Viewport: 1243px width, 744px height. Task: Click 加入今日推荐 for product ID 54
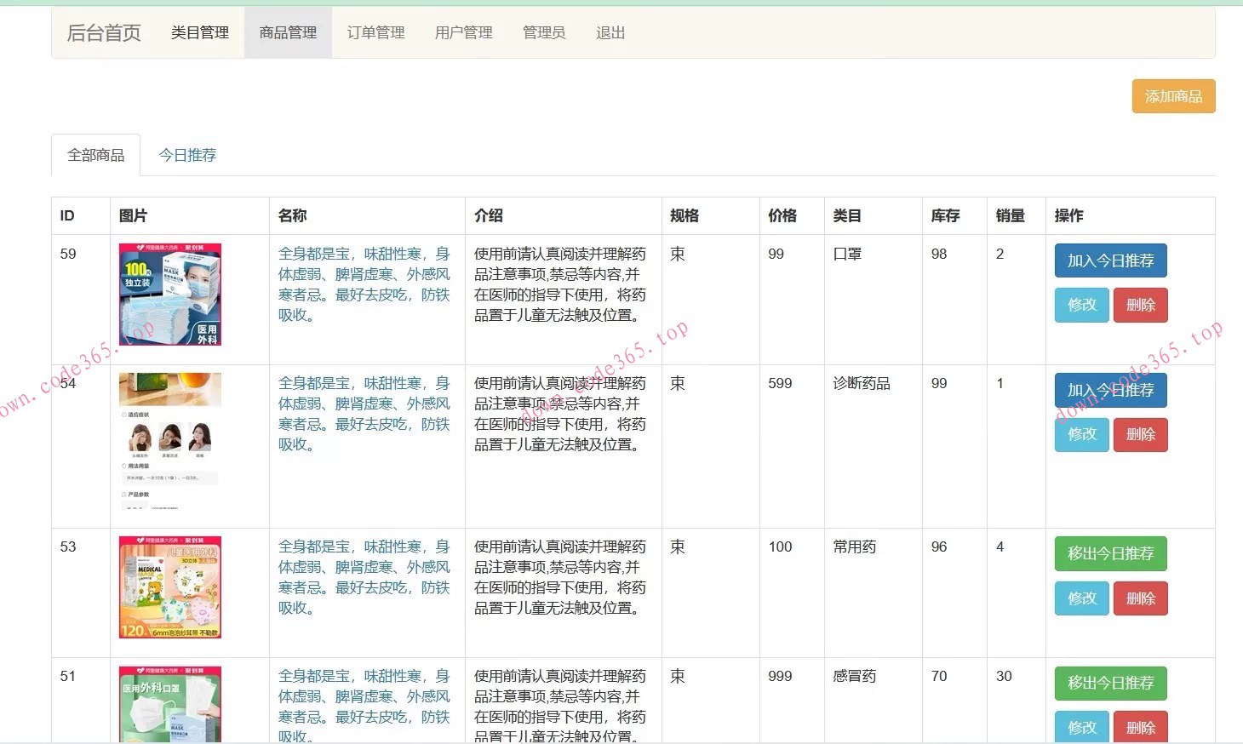pos(1110,390)
